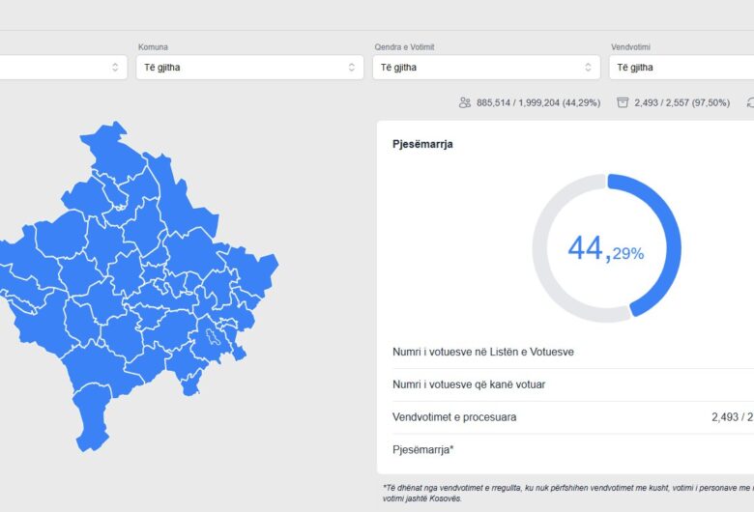Select the Numri i votuesve që kanë votuar row
Screen dimensions: 754x512
click(x=469, y=384)
